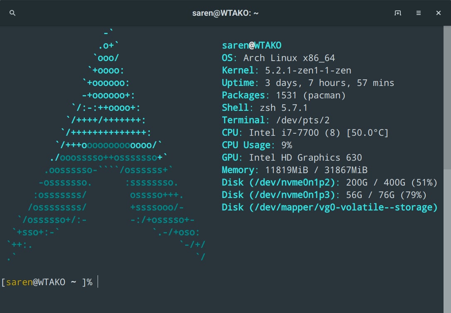Open the hamburger menu in the header bar
The image size is (451, 313).
tap(419, 13)
